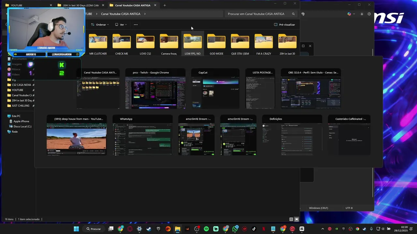Open Disco Local (C:) in sidebar
The width and height of the screenshot is (417, 234).
pyautogui.click(x=22, y=126)
